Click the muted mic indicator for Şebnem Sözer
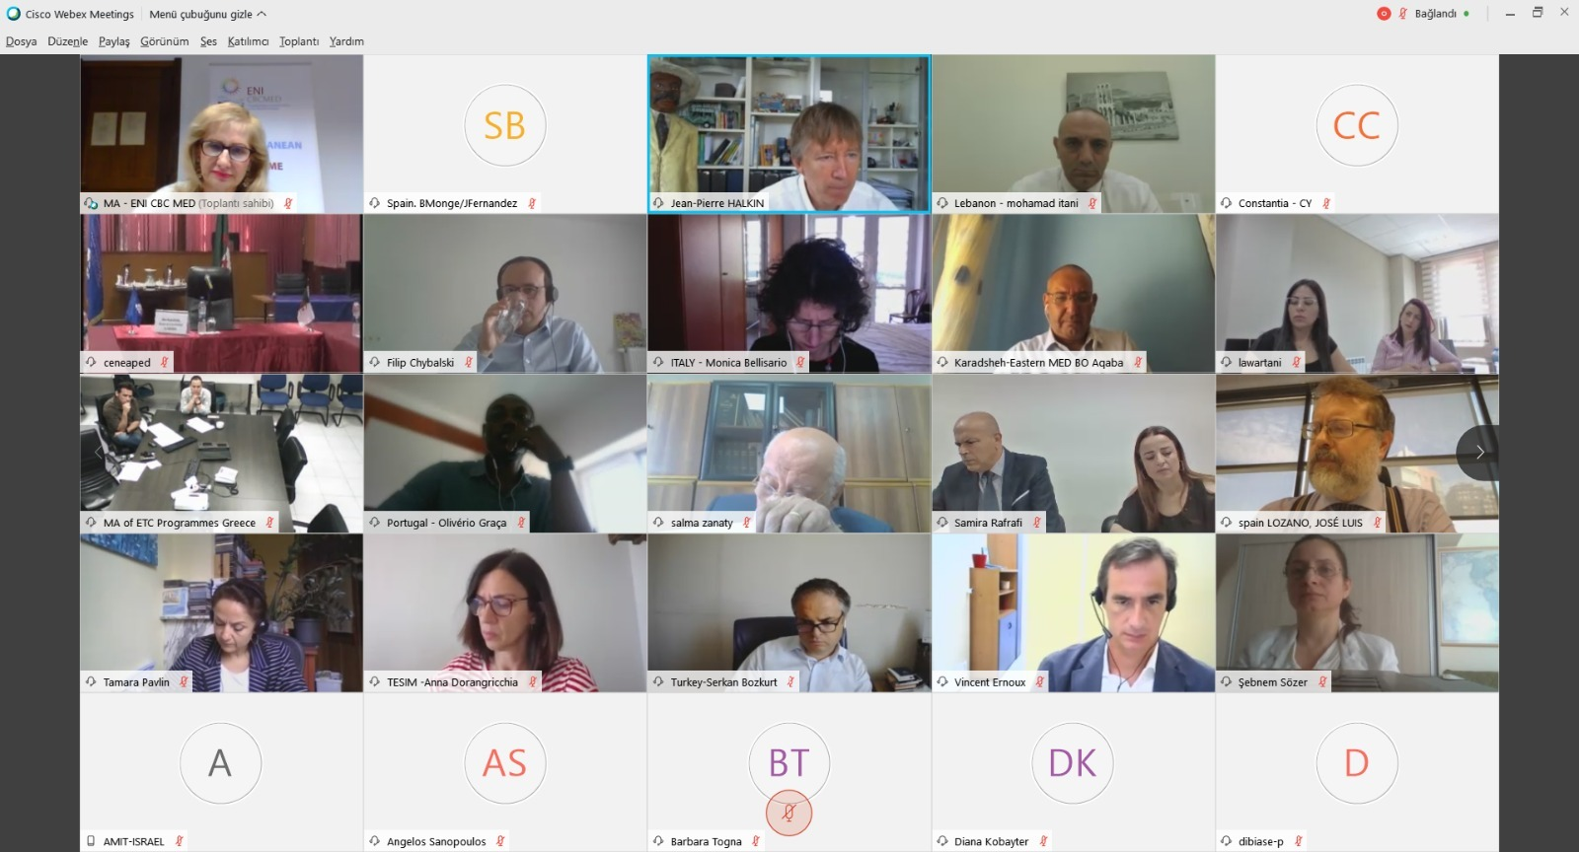Screen dimensions: 1579x852 [1322, 682]
